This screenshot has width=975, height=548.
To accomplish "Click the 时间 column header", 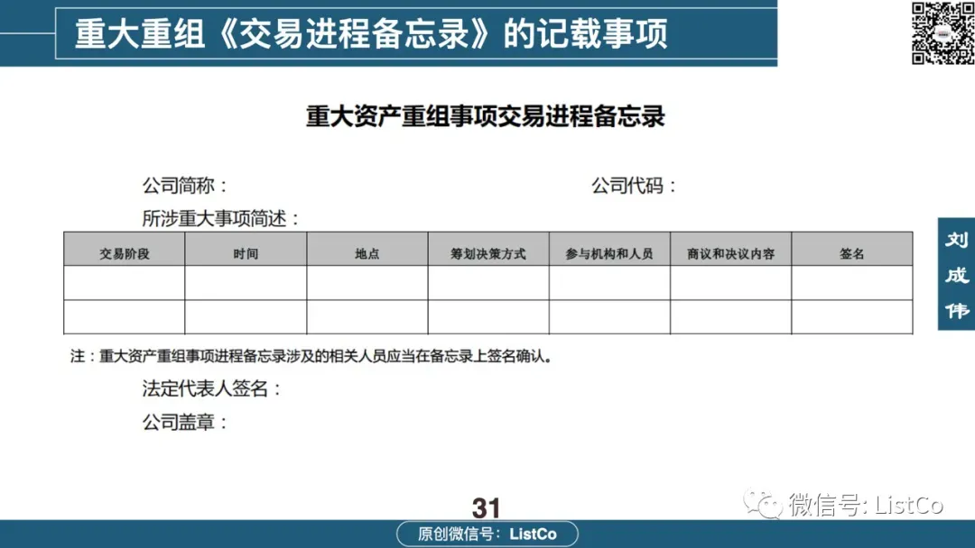I will [246, 250].
